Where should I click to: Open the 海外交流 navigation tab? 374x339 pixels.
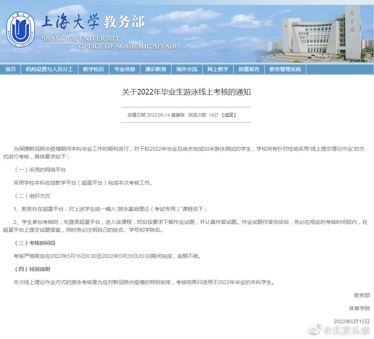pos(187,69)
